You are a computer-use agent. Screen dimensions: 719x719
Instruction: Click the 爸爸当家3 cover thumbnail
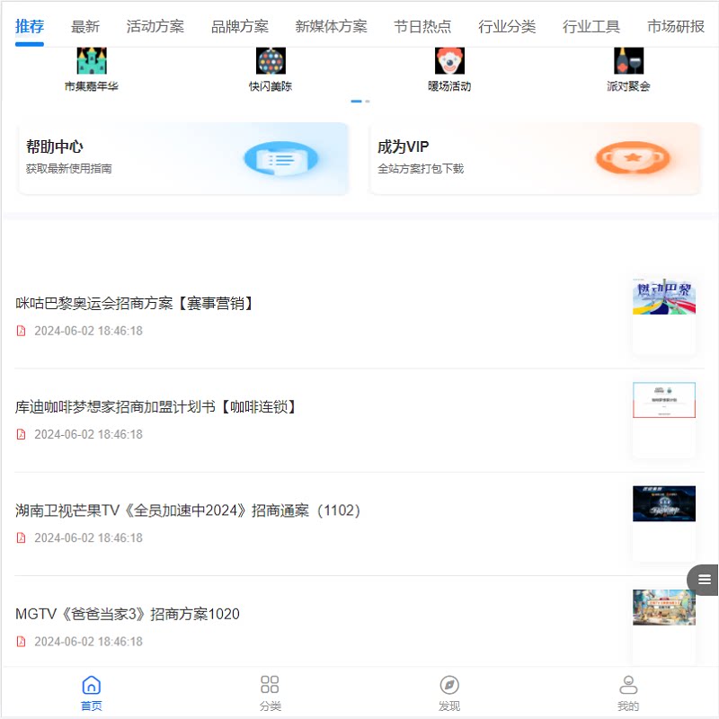664,608
